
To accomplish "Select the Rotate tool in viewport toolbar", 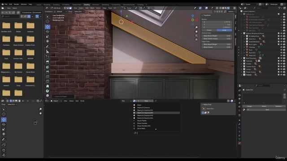I will 48,32.
